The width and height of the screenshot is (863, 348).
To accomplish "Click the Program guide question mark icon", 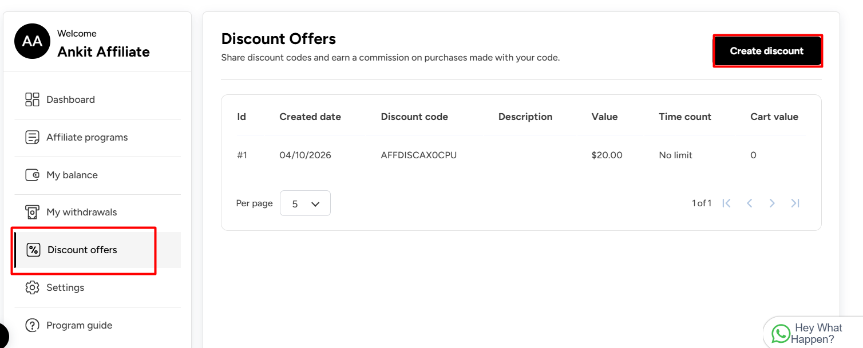I will (33, 325).
